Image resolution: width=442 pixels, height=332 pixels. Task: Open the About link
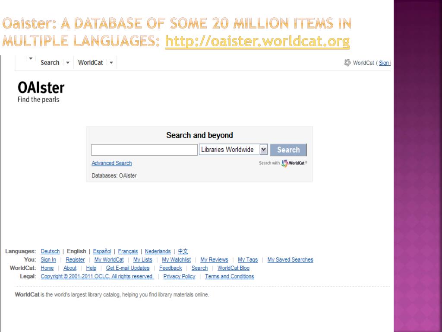[x=70, y=268]
